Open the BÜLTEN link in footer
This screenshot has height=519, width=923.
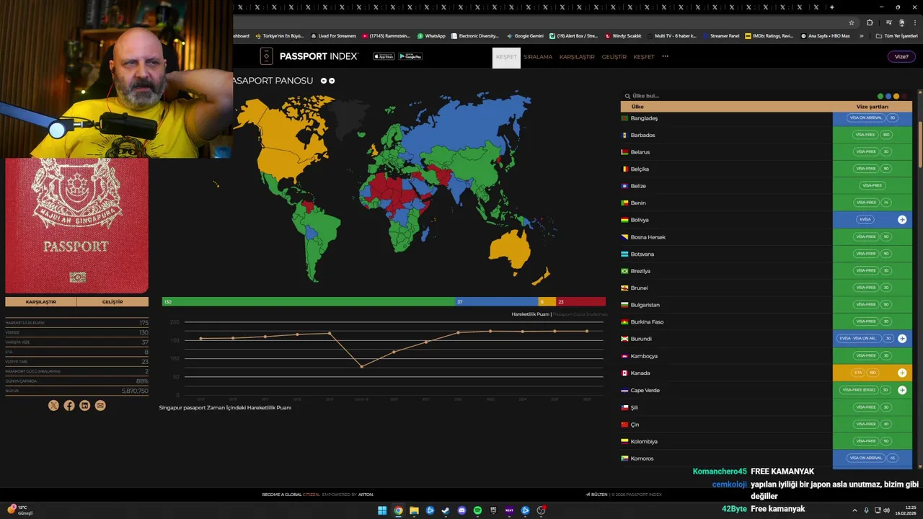tap(596, 494)
